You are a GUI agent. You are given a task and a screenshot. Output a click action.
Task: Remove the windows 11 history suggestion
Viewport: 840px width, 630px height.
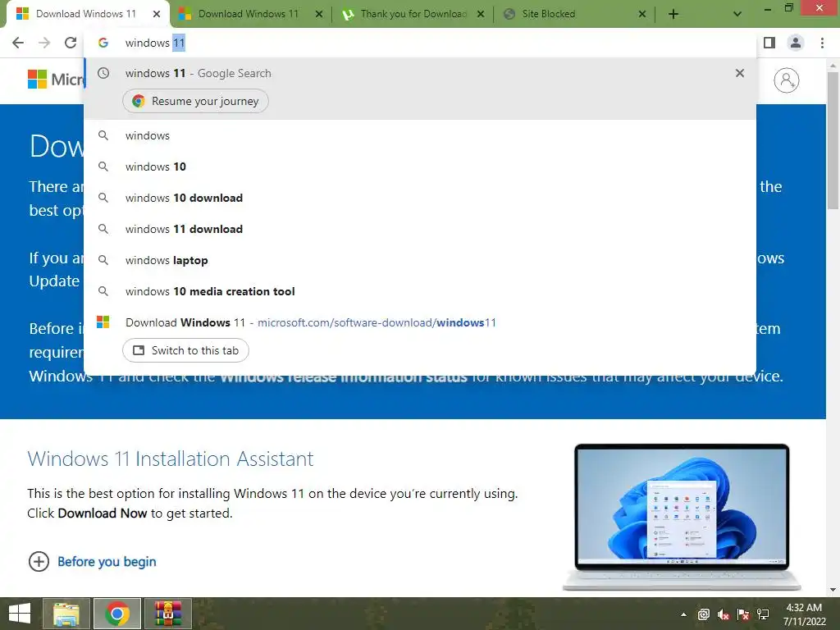click(740, 73)
